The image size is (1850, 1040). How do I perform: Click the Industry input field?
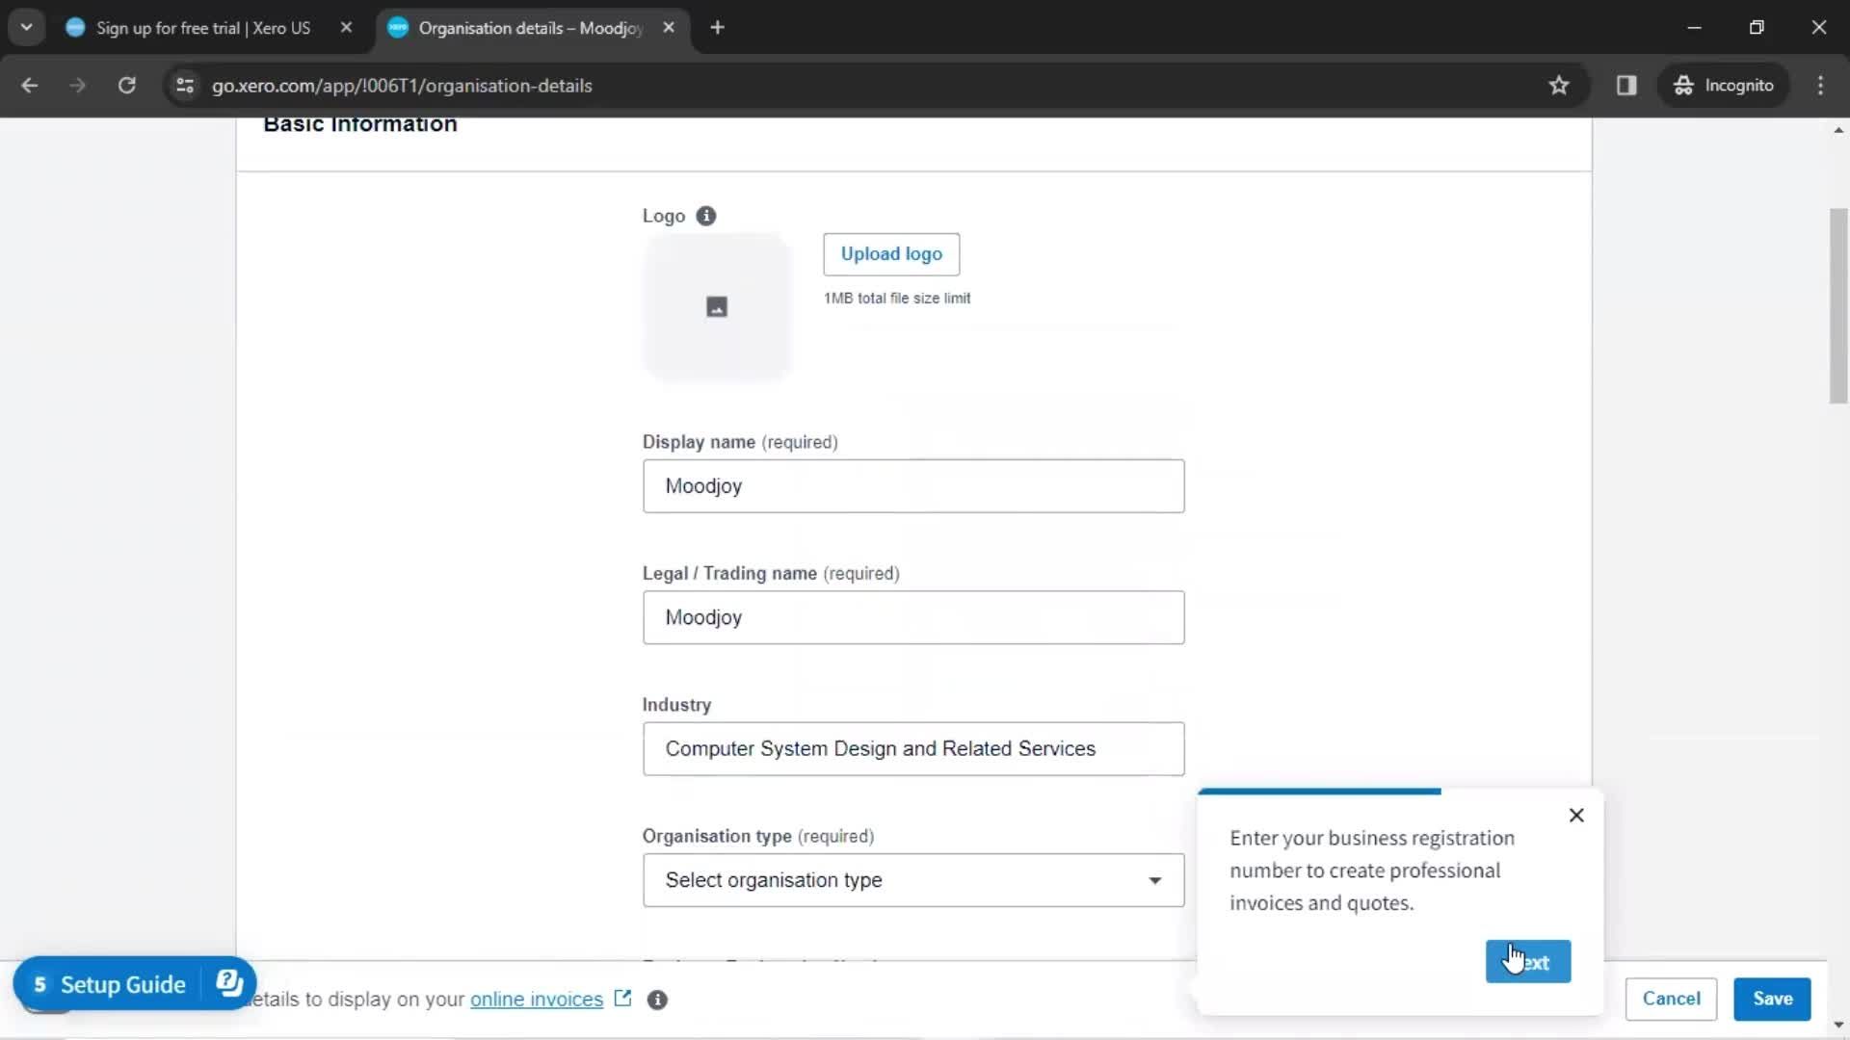click(913, 749)
